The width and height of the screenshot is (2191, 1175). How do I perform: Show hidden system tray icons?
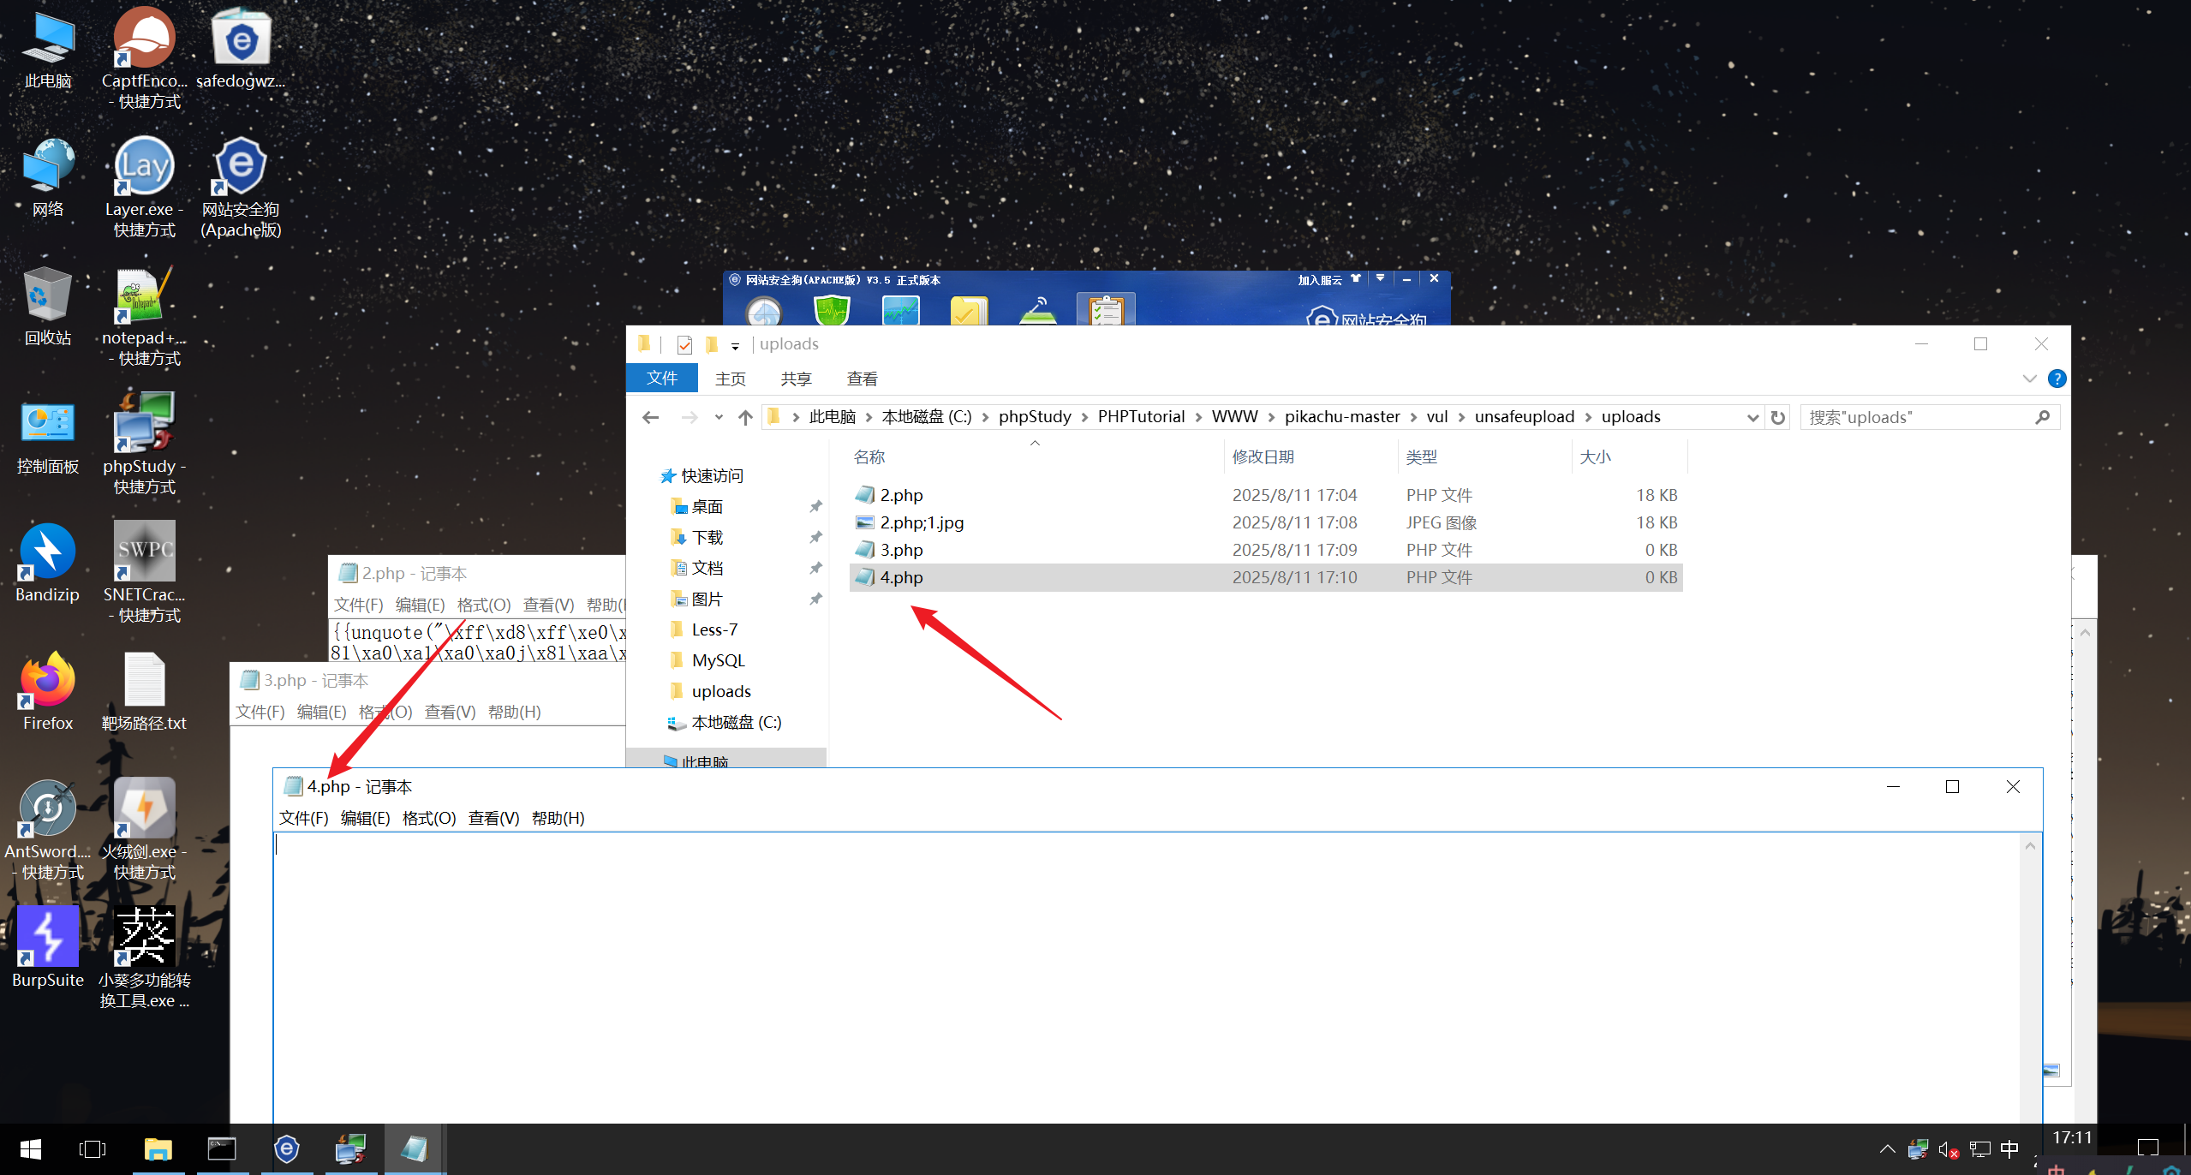1887,1149
